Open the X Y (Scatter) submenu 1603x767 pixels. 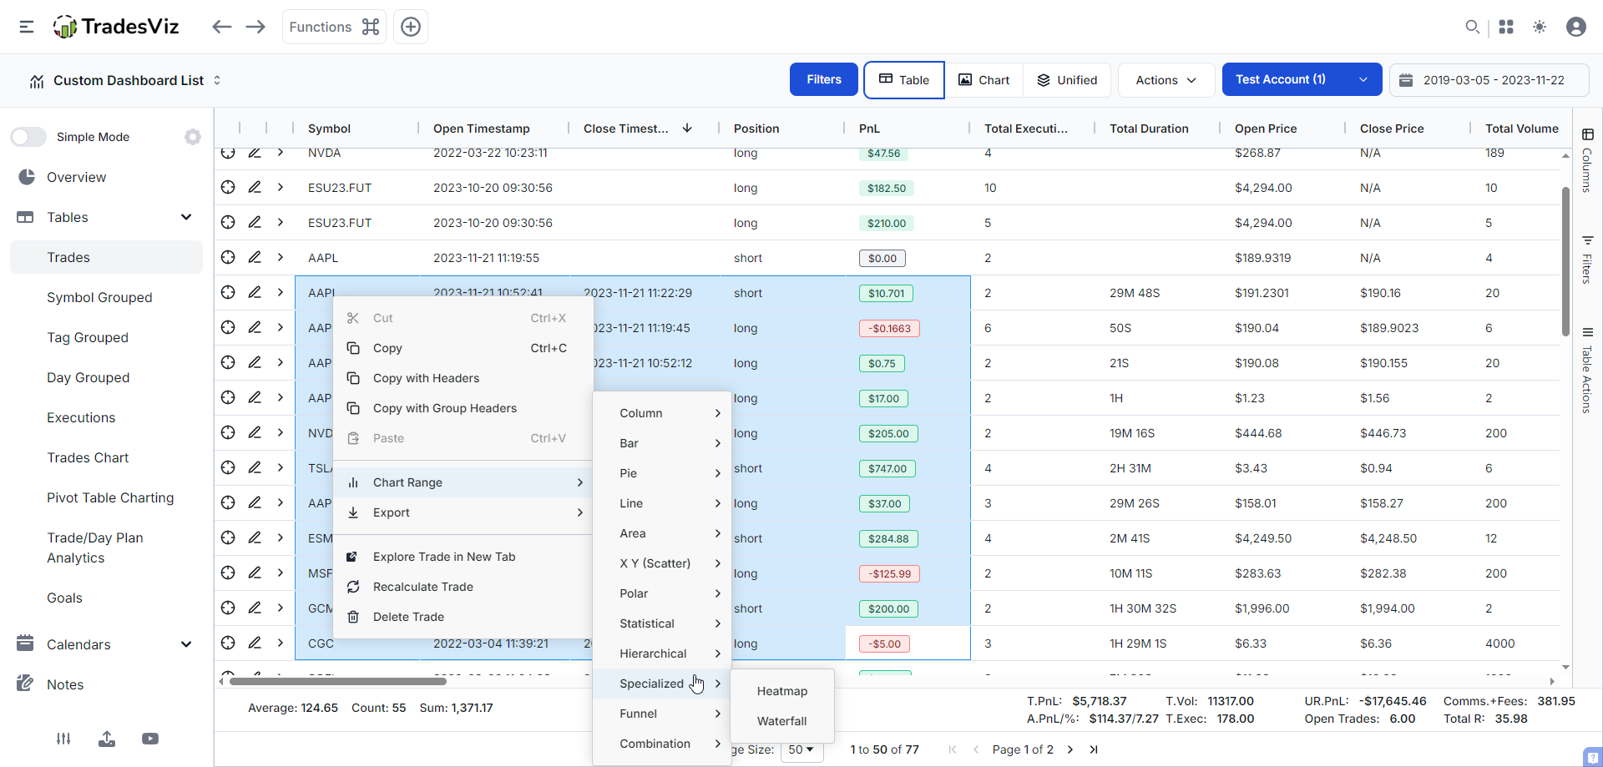point(662,563)
